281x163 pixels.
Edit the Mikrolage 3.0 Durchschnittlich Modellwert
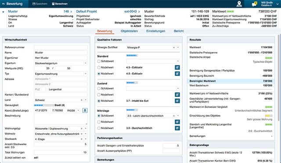177,128
